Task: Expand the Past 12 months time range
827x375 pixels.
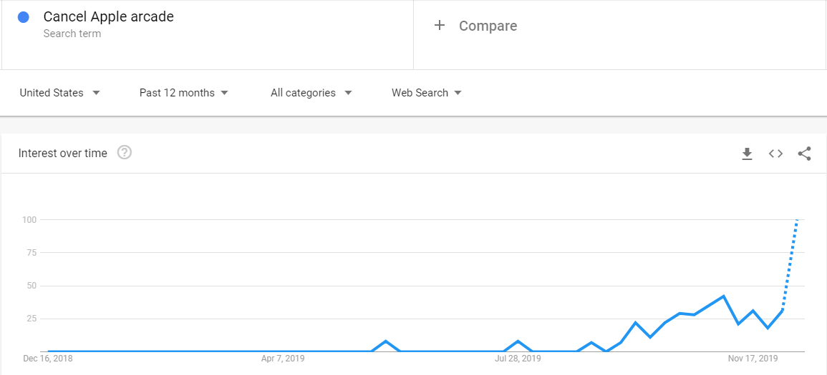Action: click(183, 93)
